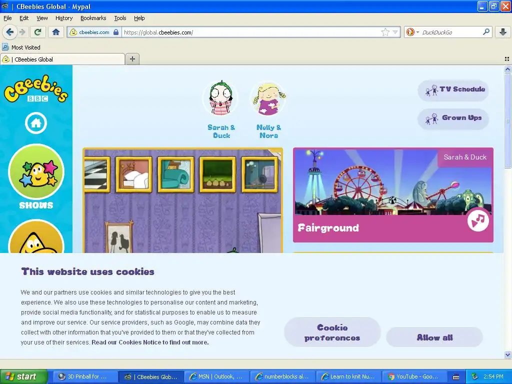This screenshot has height=384, width=512.
Task: Bookmark this page with the star icon
Action: pyautogui.click(x=385, y=32)
